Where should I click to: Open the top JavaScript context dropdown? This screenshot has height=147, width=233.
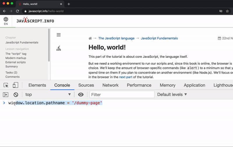click(48, 94)
